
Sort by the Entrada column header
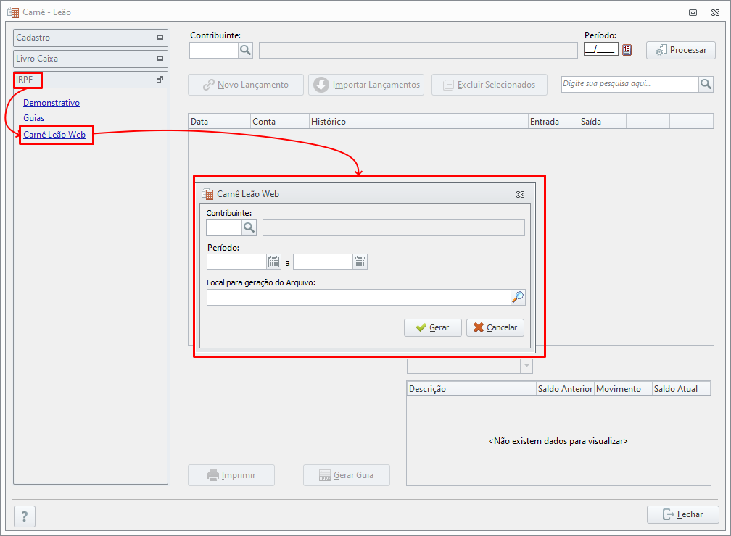[553, 122]
